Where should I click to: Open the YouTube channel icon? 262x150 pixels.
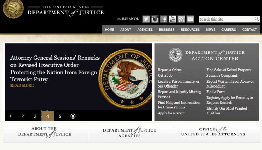[173, 19]
